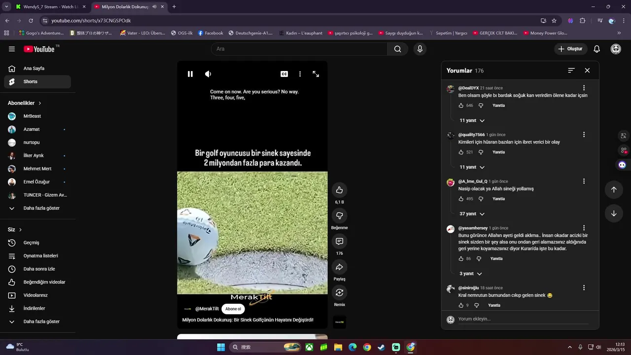Open the MrBeast subscription
Screen dimensions: 631x355
tap(37, 116)
